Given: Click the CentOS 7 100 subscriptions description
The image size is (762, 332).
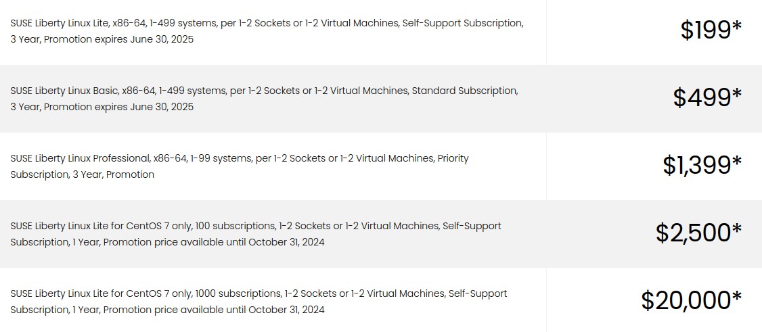Looking at the screenshot, I should [256, 233].
